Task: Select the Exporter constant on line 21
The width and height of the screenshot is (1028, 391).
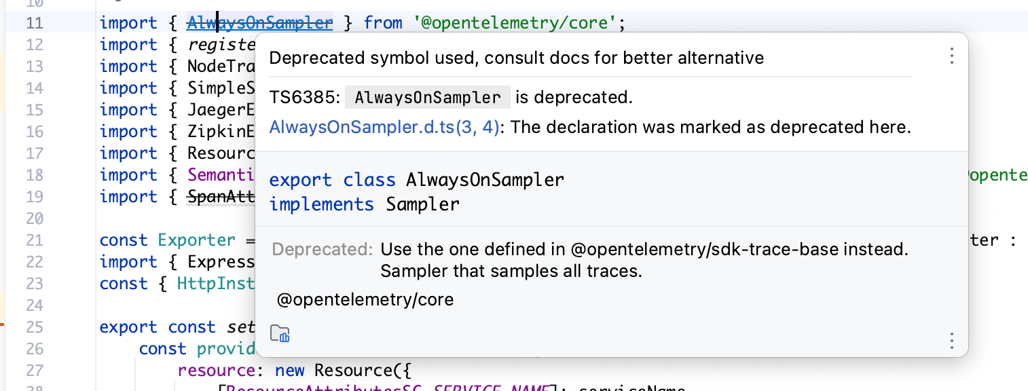Action: pos(197,240)
